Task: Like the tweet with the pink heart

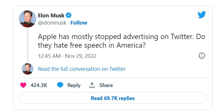Action: pos(23,85)
